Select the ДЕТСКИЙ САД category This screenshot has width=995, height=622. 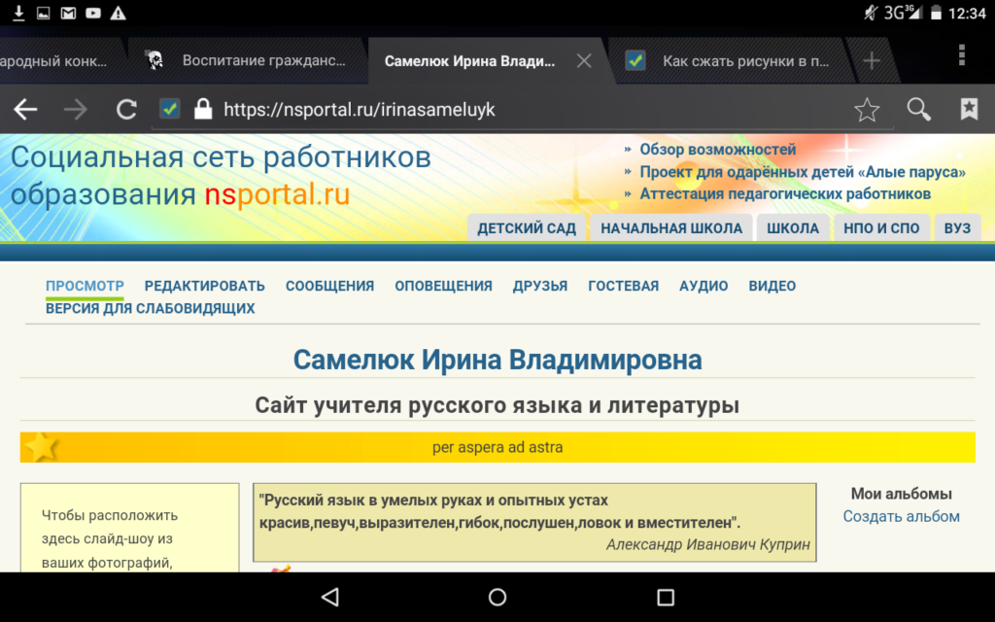coord(527,228)
